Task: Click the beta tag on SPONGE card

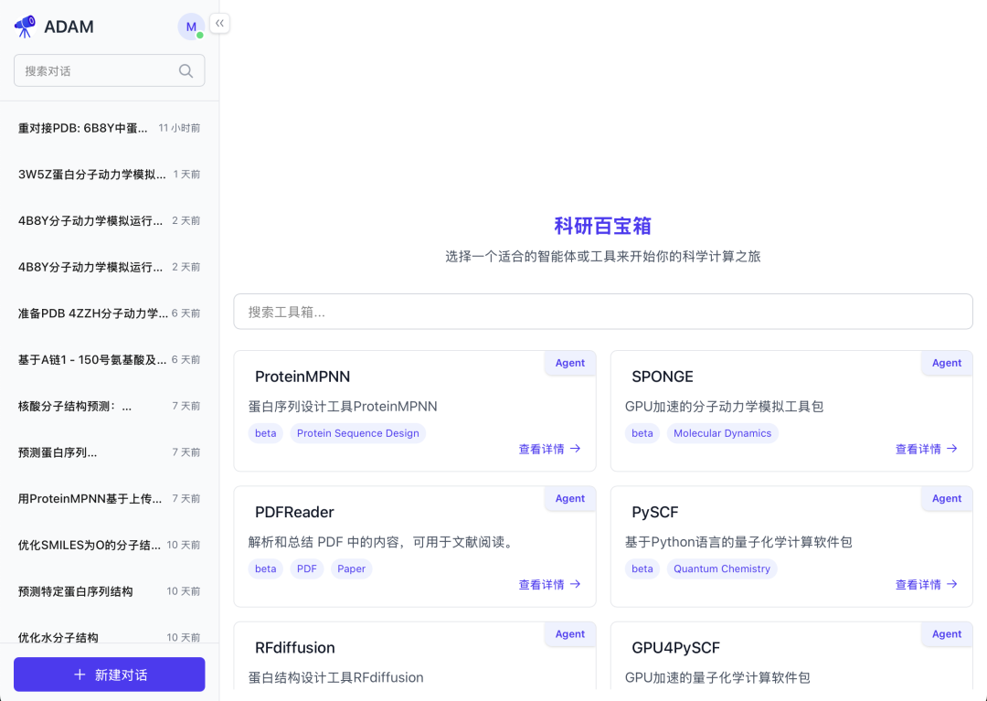Action: [642, 433]
